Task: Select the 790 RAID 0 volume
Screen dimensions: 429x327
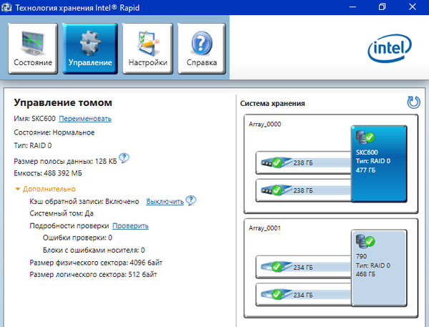Action: point(379,268)
